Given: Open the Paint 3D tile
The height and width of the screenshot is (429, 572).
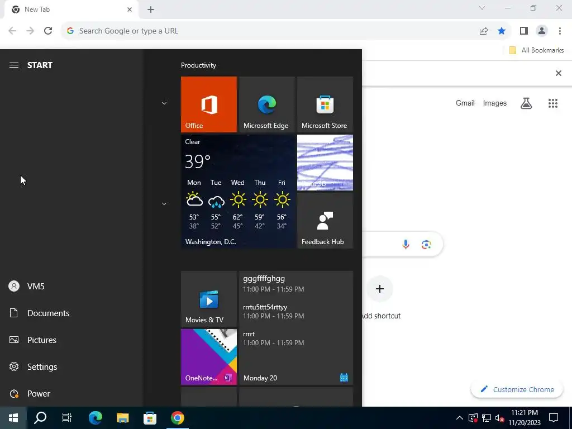Looking at the screenshot, I should click(x=325, y=163).
